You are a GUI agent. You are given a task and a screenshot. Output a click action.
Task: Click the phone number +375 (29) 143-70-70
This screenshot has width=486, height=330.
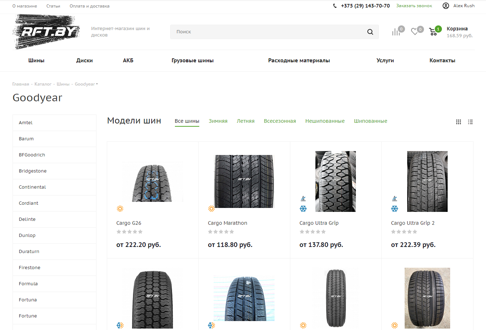click(365, 6)
